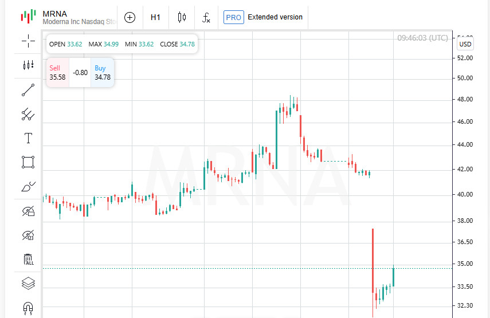Delete all drawings with trash icon
The width and height of the screenshot is (490, 318).
click(28, 260)
